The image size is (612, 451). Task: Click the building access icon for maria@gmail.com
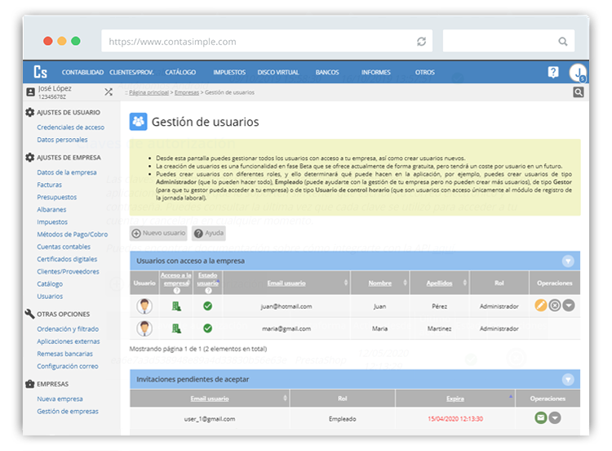point(176,328)
